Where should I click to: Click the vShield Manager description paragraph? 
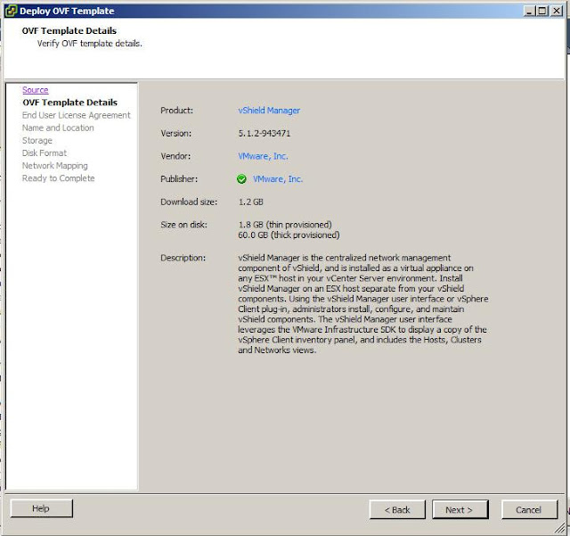[x=363, y=304]
